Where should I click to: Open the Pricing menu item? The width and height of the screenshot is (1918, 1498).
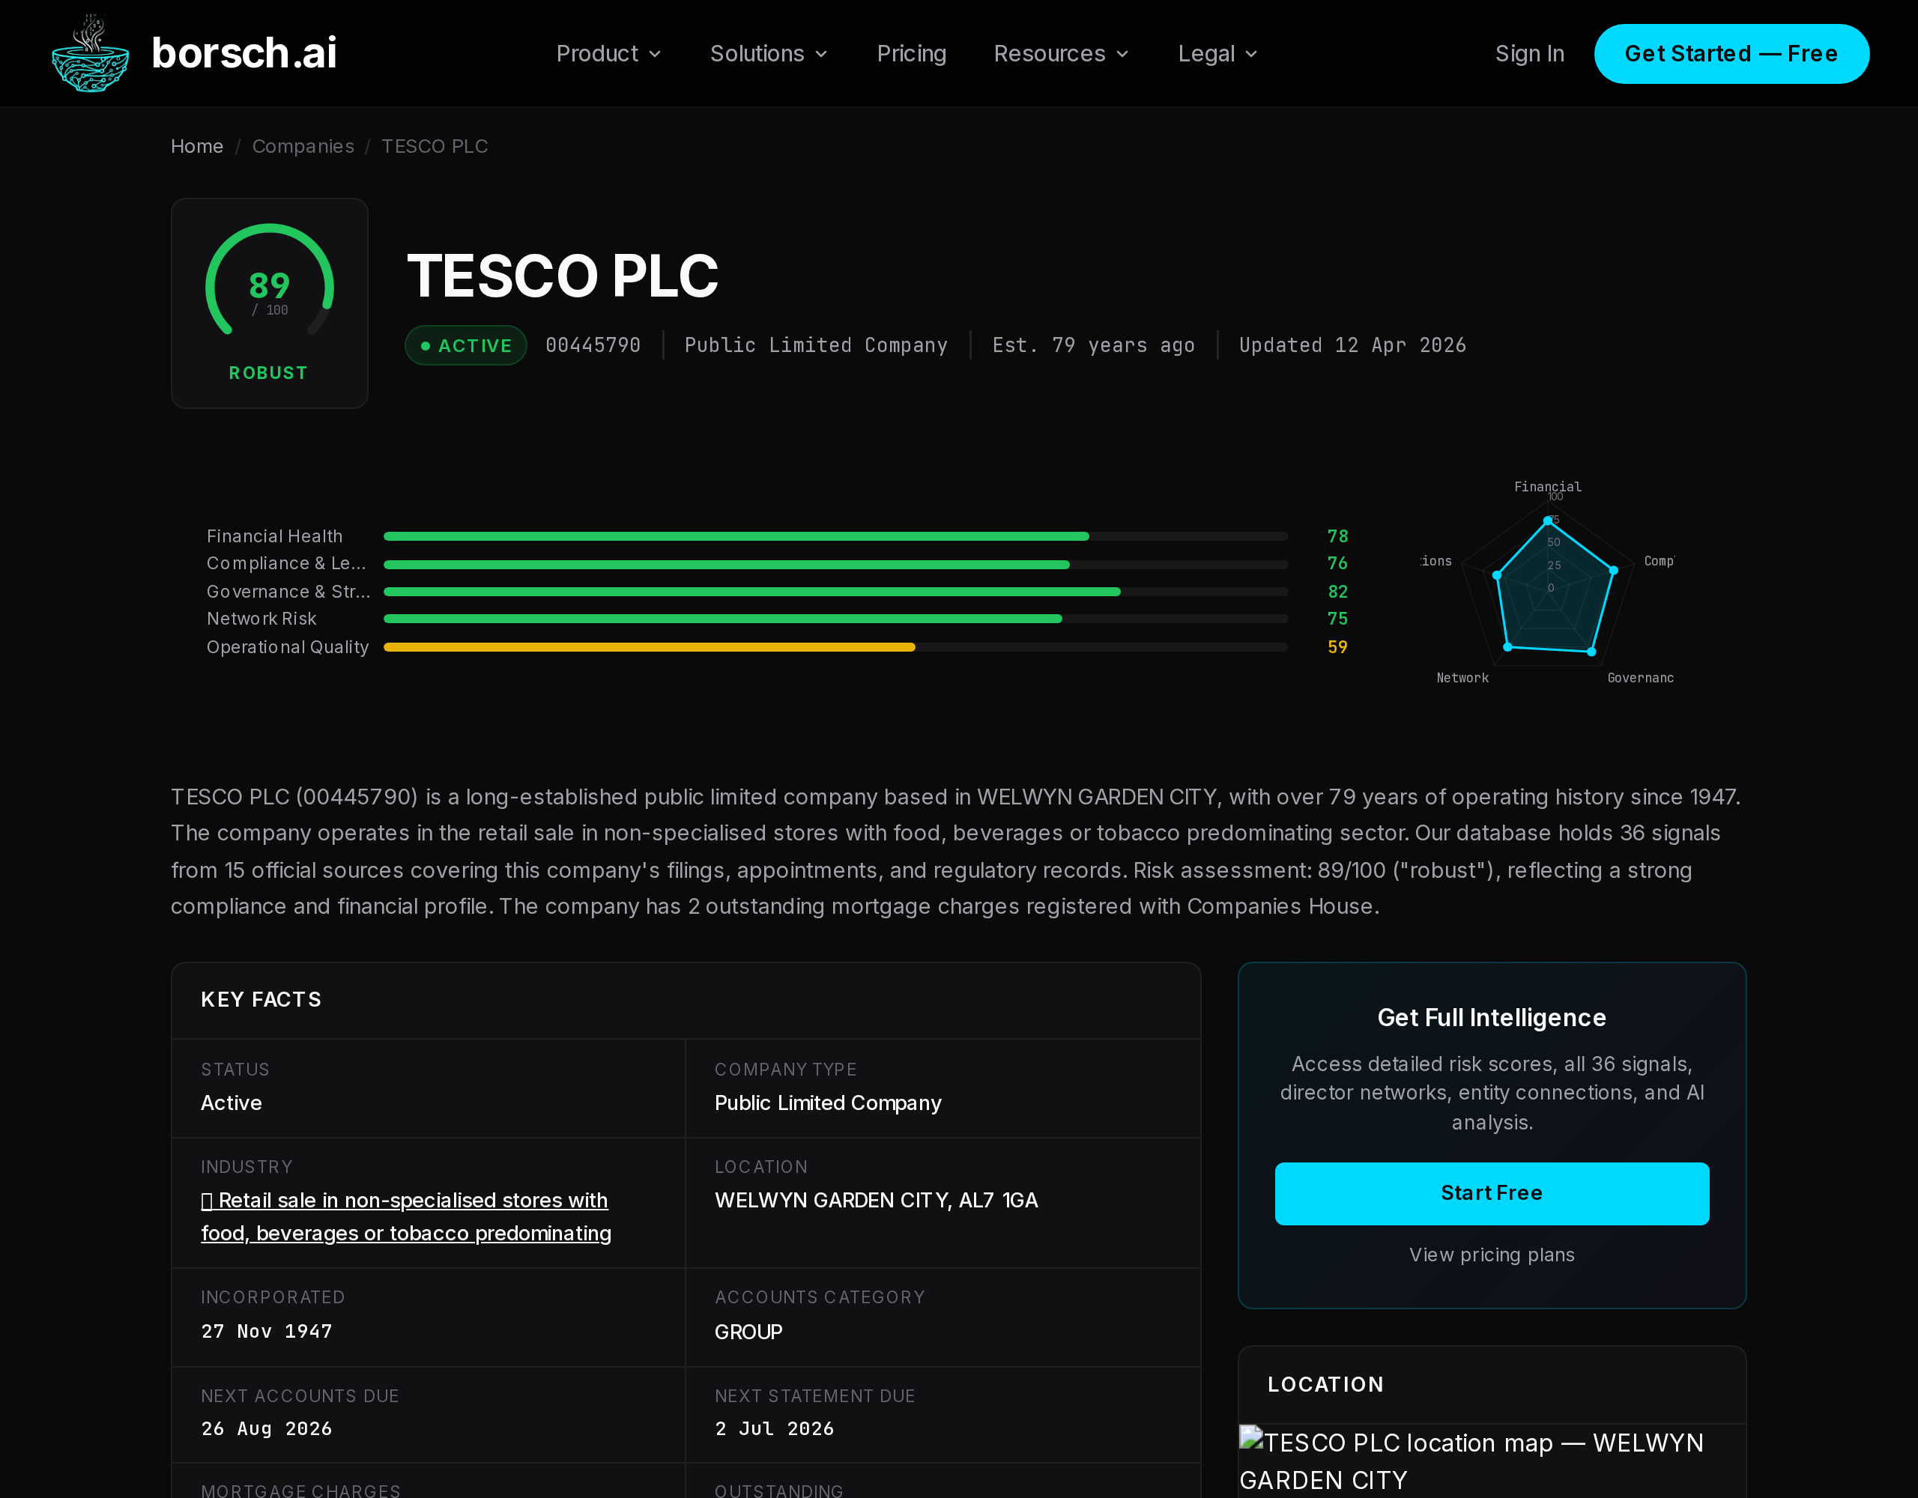click(x=911, y=55)
